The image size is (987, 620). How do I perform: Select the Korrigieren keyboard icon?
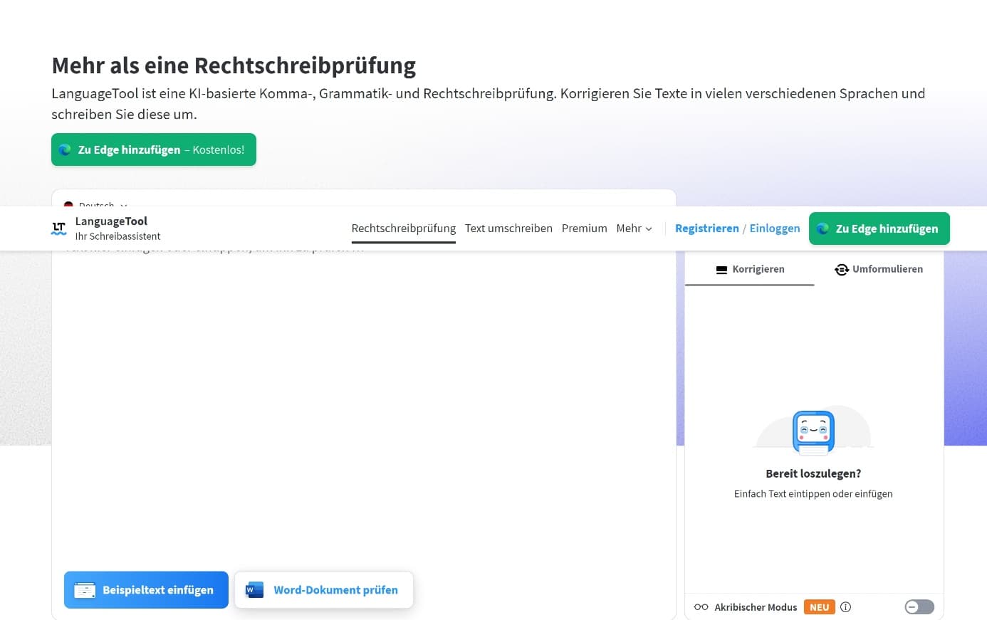pyautogui.click(x=721, y=269)
